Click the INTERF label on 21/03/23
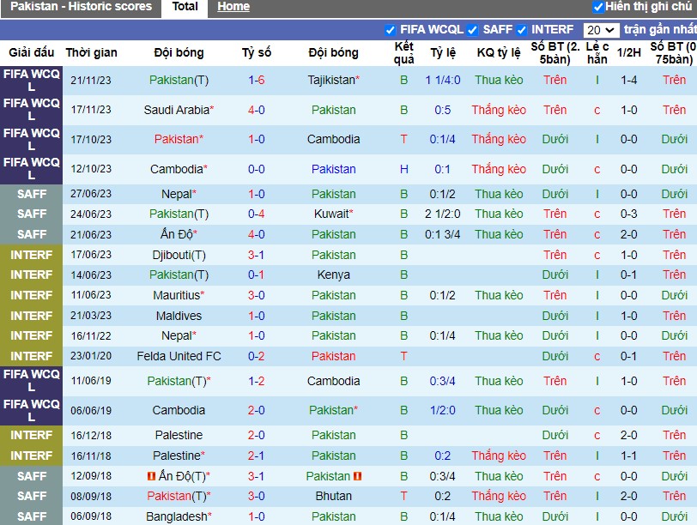 (x=32, y=316)
